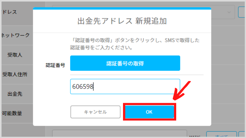Click the キャンセル button

[95, 112]
